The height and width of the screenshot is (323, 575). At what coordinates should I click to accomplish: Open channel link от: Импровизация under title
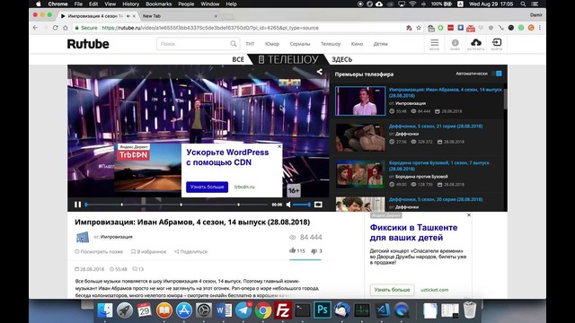[x=116, y=237]
